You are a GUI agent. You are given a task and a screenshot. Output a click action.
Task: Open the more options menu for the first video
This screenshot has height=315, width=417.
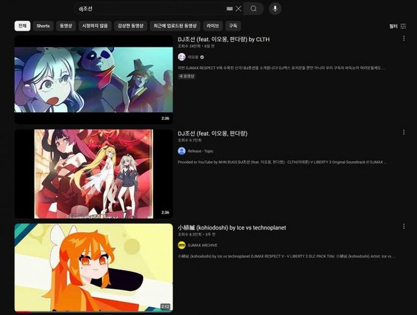pyautogui.click(x=404, y=39)
